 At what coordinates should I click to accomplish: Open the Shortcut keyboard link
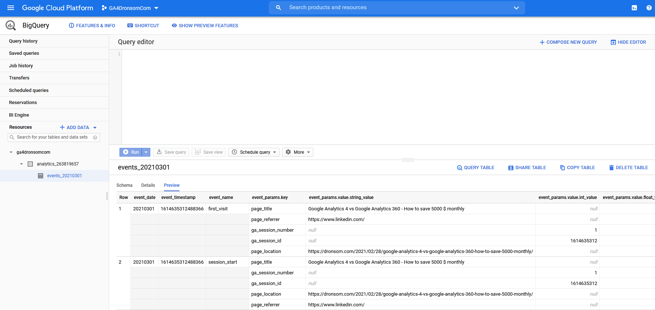click(143, 26)
